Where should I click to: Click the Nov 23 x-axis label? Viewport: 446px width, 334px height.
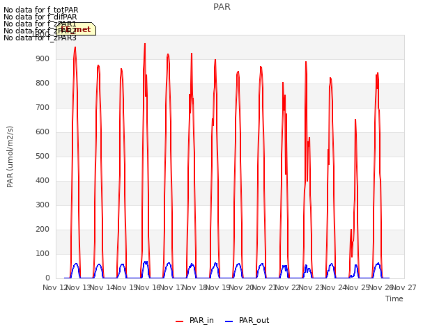point(311,287)
